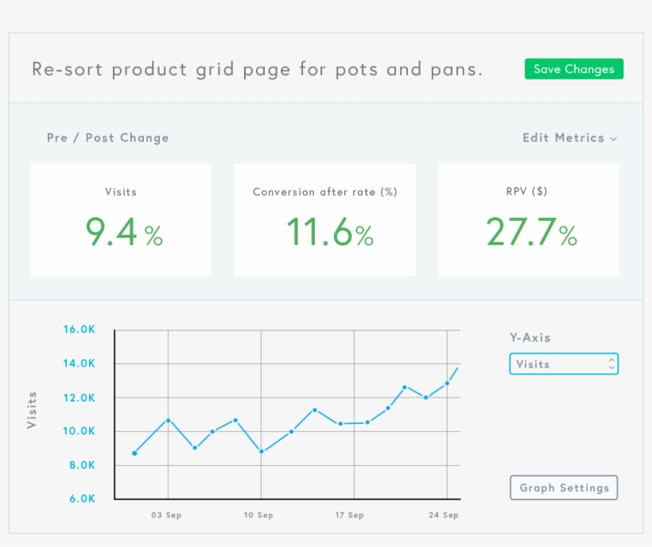Select the Visits metric card
652x547 pixels.
[121, 220]
